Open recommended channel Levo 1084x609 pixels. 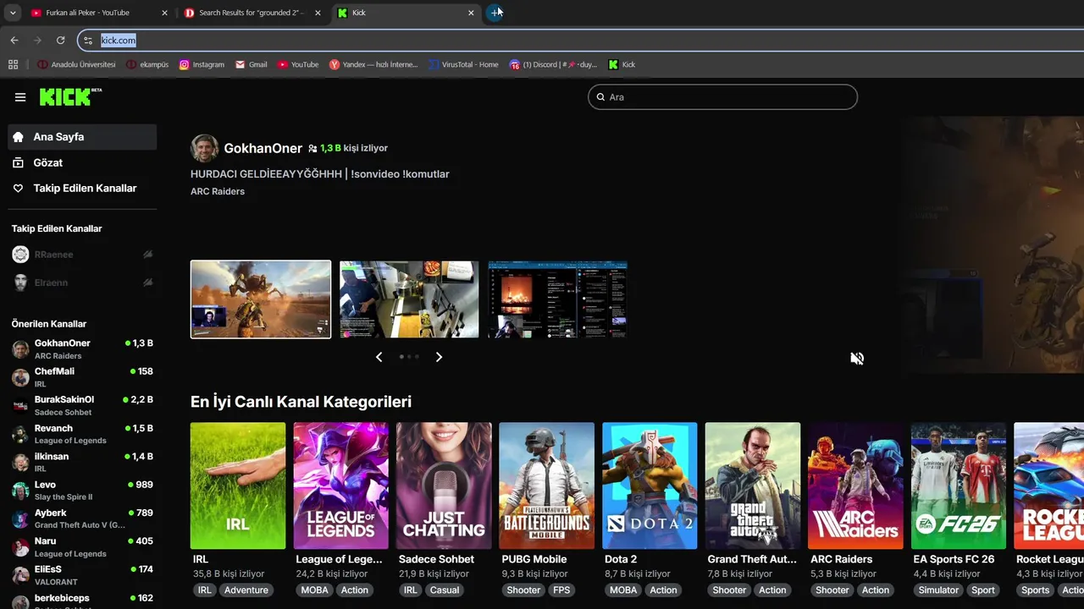(x=82, y=491)
